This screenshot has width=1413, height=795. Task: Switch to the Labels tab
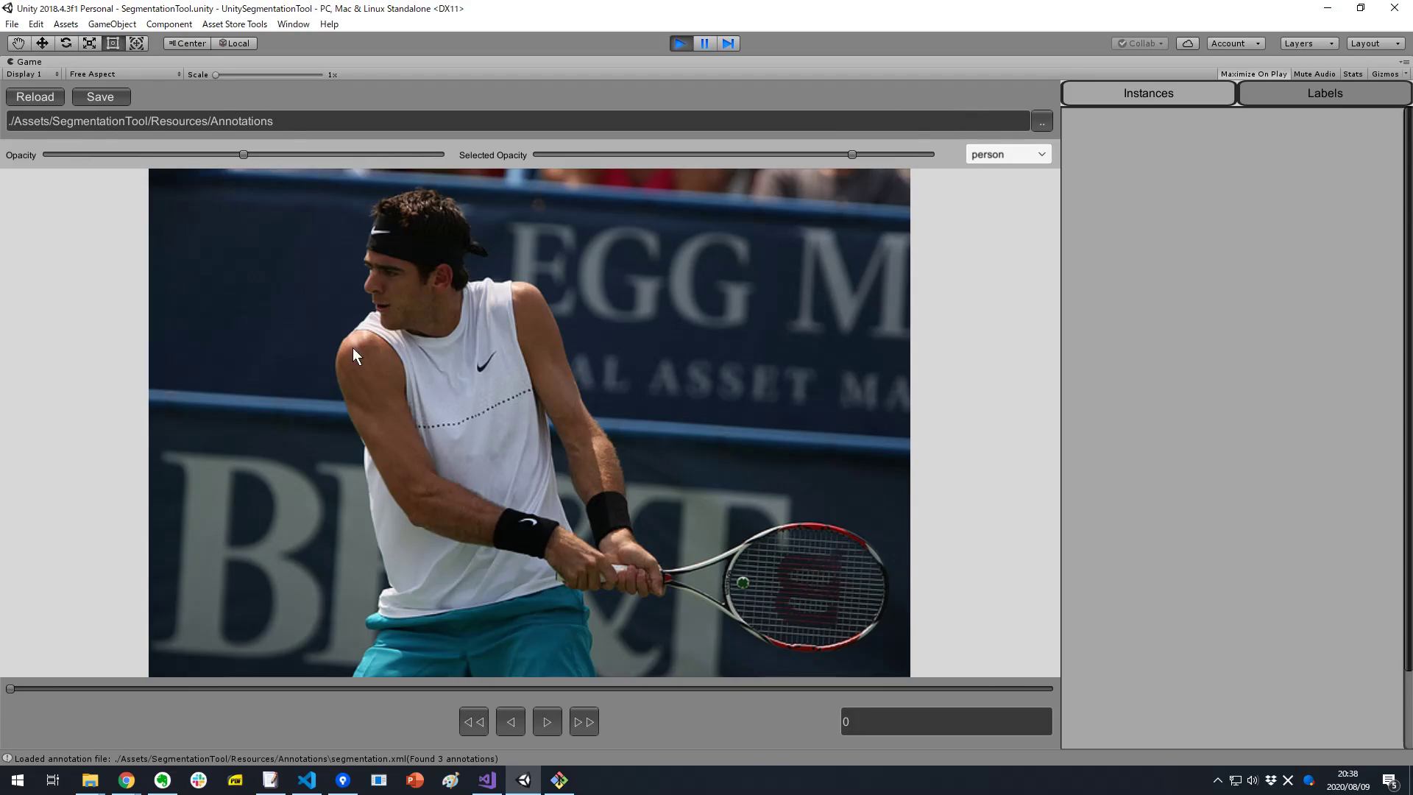(x=1325, y=93)
